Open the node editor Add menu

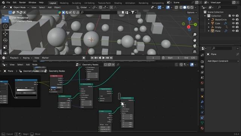click(x=27, y=65)
